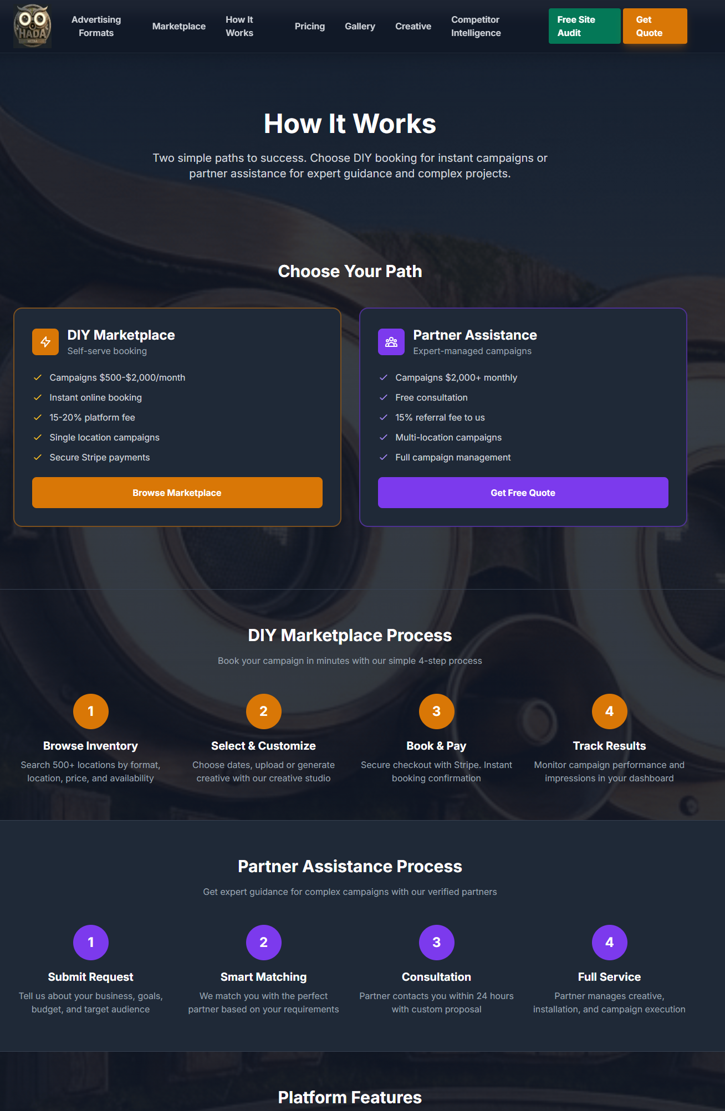Image resolution: width=725 pixels, height=1111 pixels.
Task: Click the Hada Media owl logo
Action: click(x=32, y=26)
